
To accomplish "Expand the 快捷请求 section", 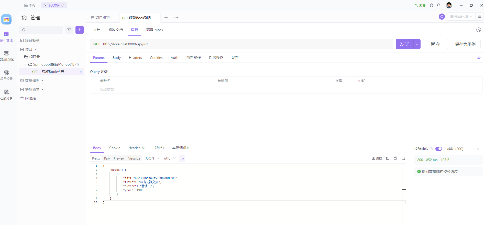I will coord(42,89).
